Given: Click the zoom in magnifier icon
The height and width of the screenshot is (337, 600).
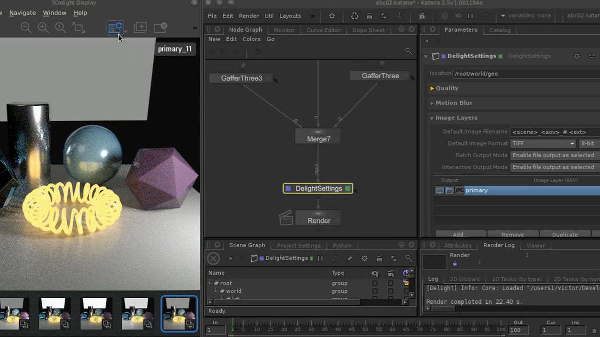Looking at the screenshot, I should coord(43,28).
